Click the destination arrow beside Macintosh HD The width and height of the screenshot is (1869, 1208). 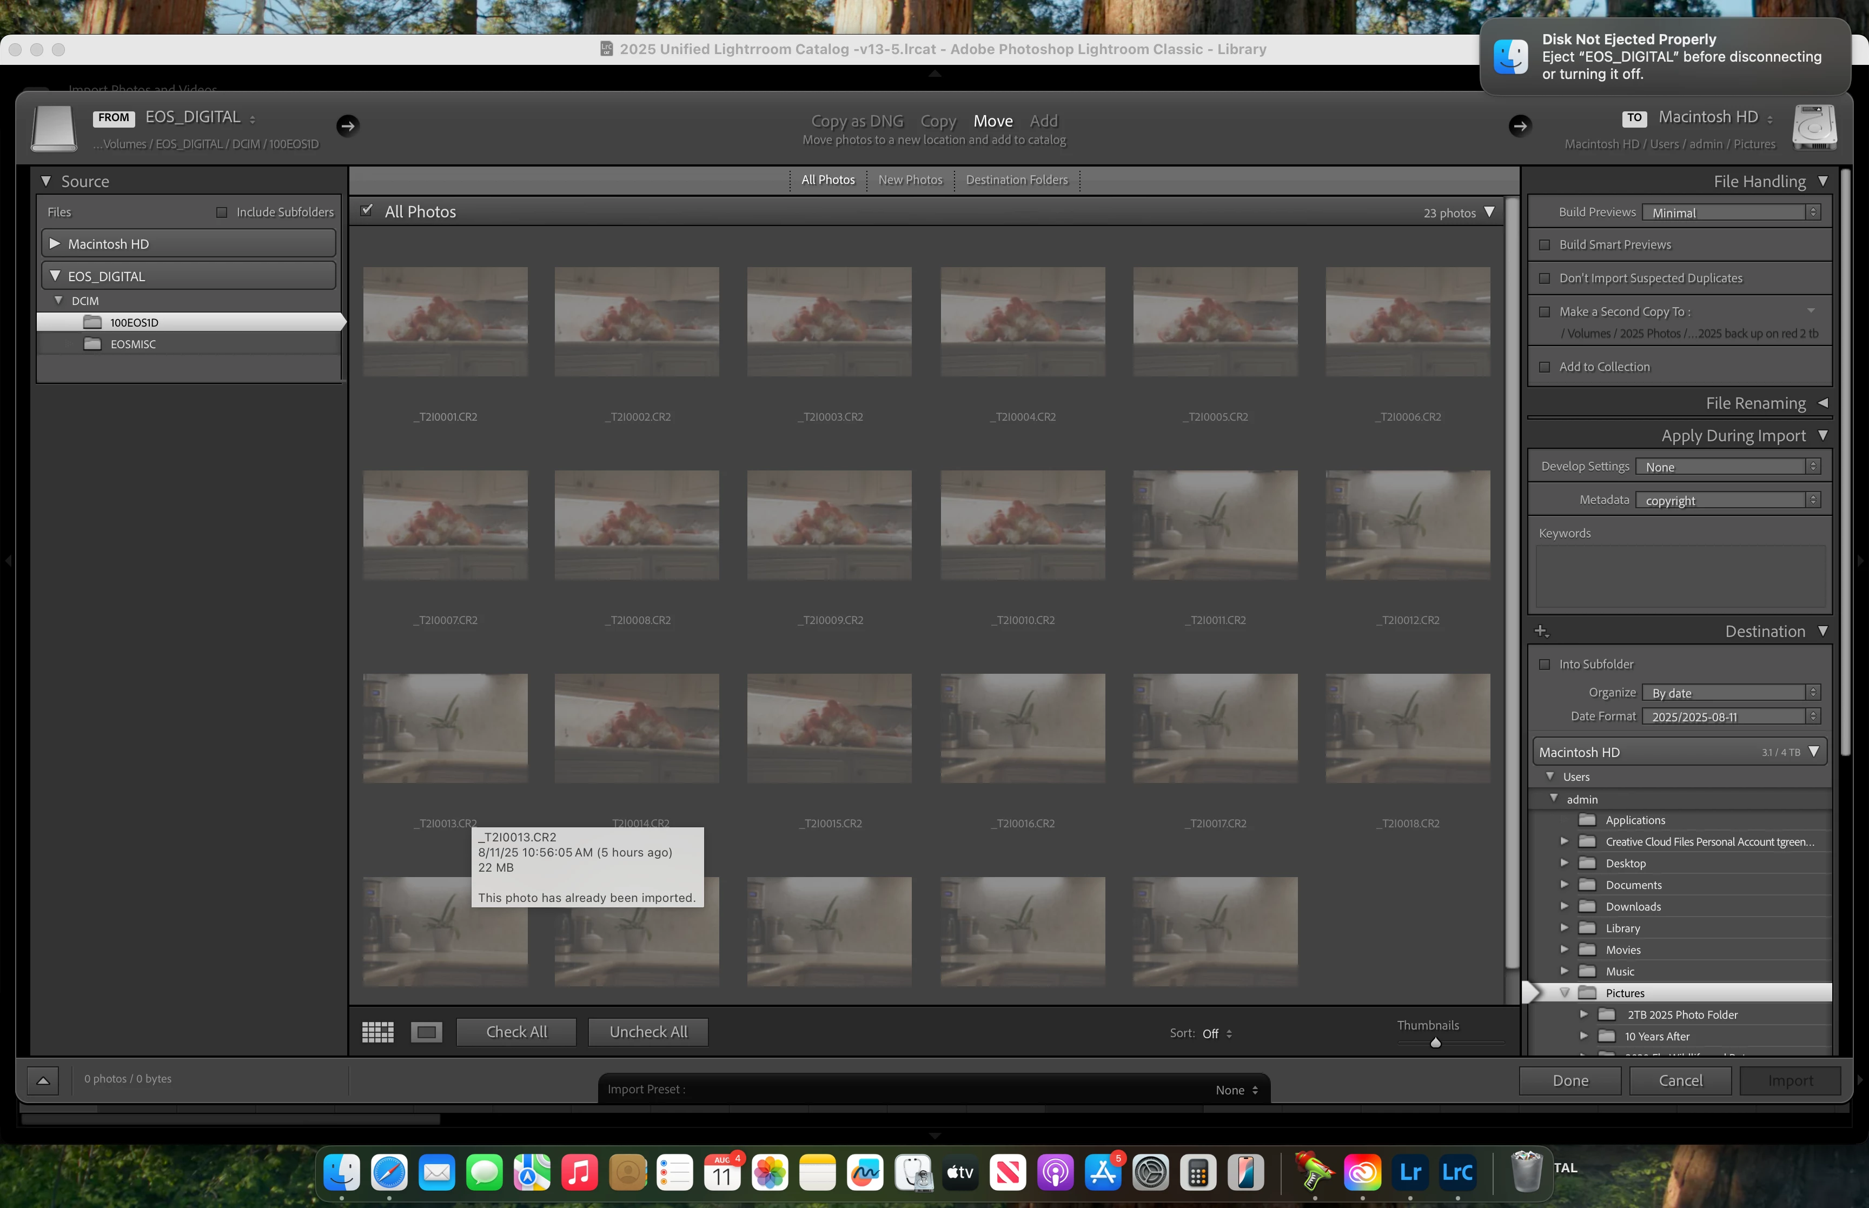[x=1519, y=125]
